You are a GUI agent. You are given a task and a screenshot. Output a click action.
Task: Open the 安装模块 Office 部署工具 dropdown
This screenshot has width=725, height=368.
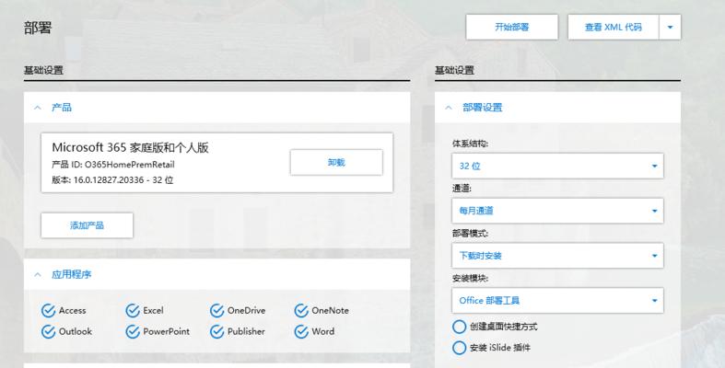coord(557,301)
